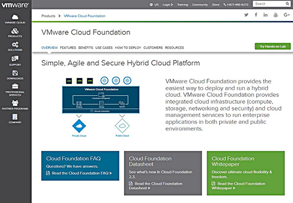Click the PDF icon beside Datasheet link
Viewport: 293px width, 203px height.
[x=130, y=184]
